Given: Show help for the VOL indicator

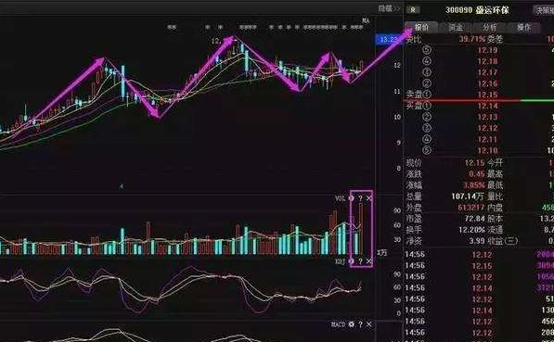Looking at the screenshot, I should click(x=360, y=198).
